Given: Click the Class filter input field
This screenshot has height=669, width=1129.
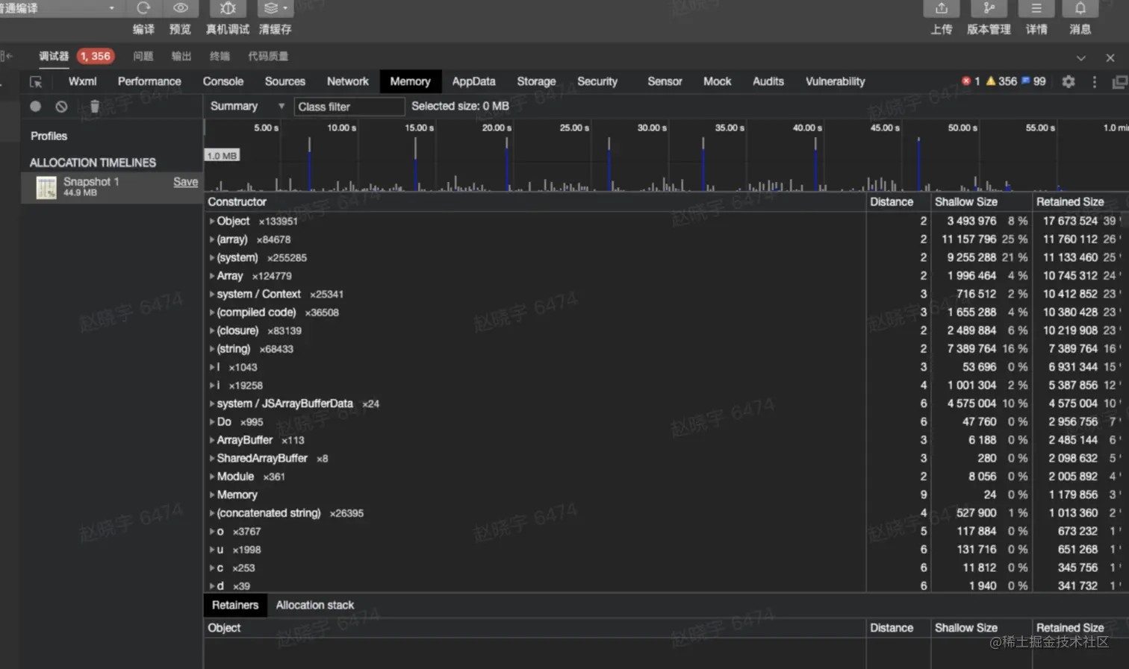Looking at the screenshot, I should 349,107.
